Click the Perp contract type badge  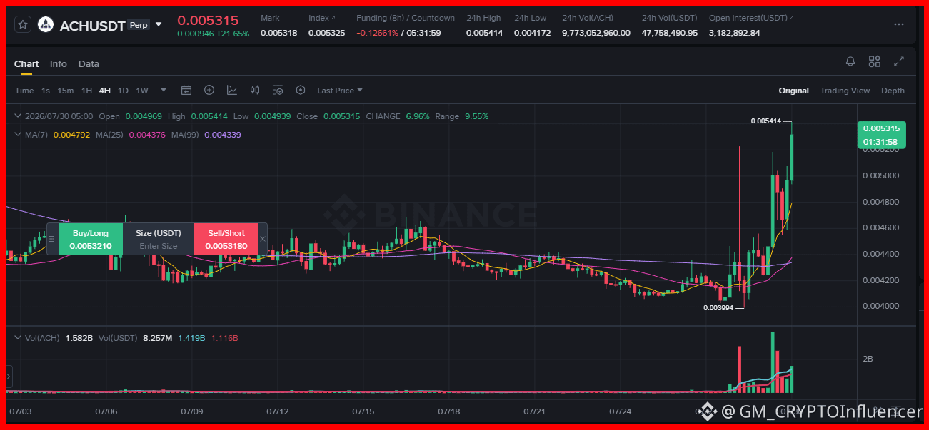pyautogui.click(x=139, y=25)
